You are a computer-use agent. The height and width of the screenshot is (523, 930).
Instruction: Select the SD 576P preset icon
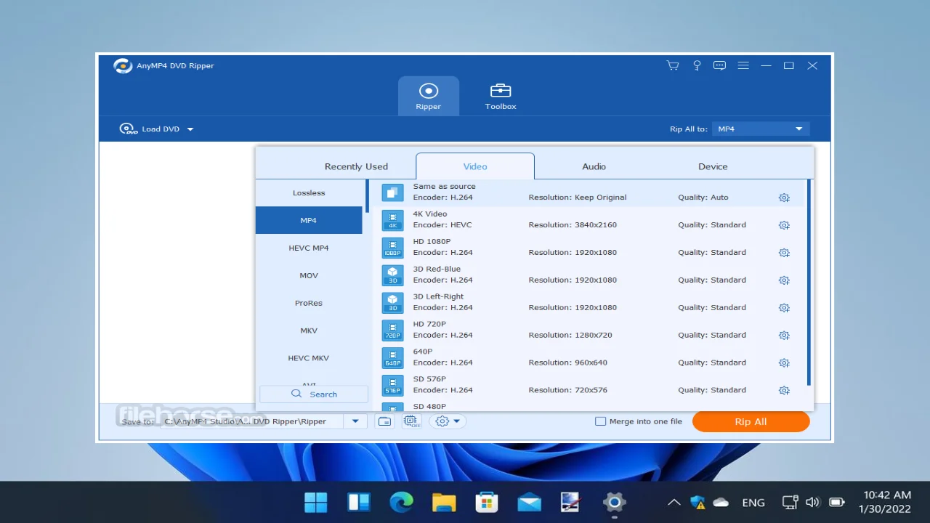click(392, 386)
